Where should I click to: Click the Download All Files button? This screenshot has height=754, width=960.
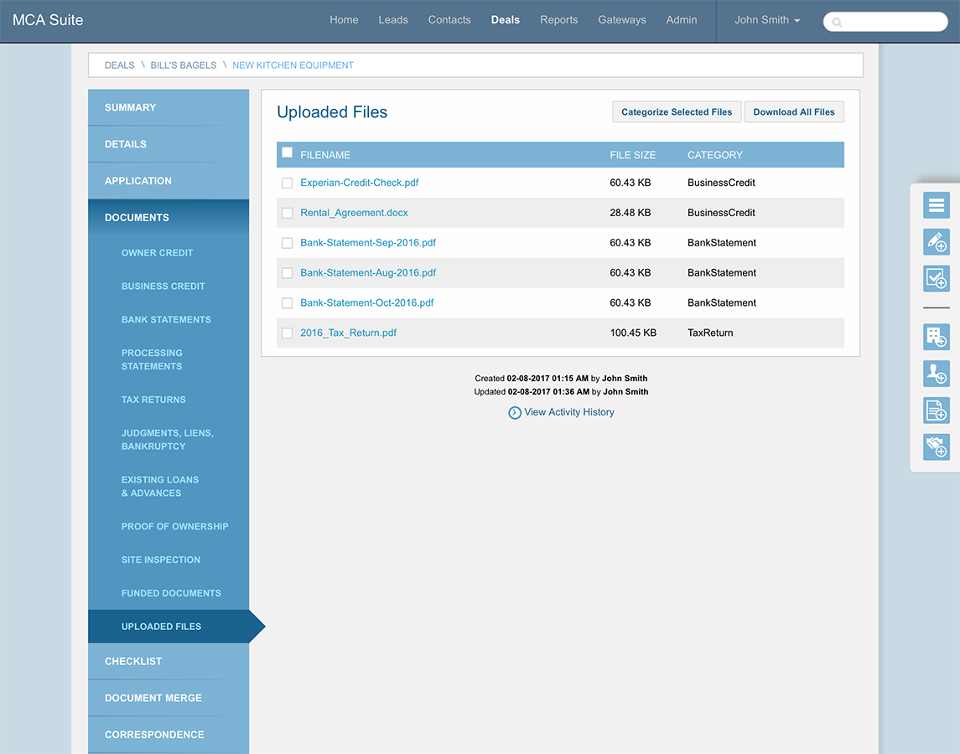[x=793, y=111]
